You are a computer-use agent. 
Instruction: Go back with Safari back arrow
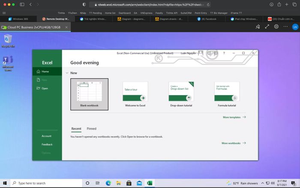pos(30,4)
